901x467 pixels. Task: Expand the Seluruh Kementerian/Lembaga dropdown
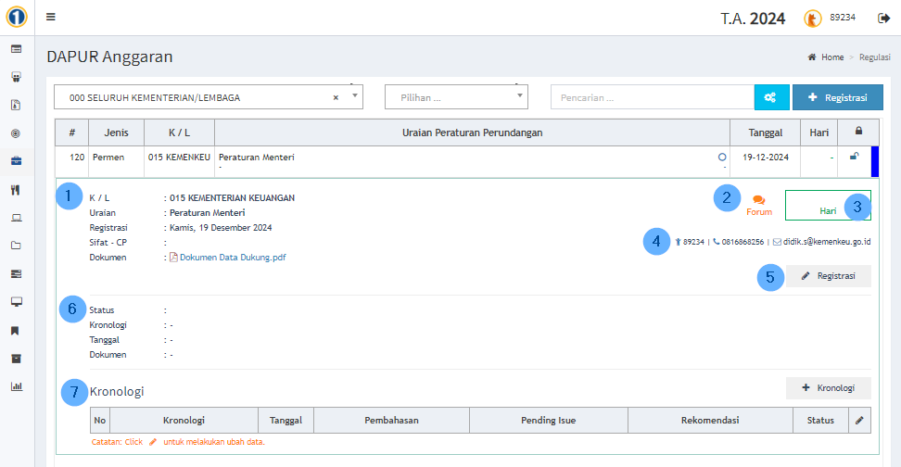click(x=354, y=96)
